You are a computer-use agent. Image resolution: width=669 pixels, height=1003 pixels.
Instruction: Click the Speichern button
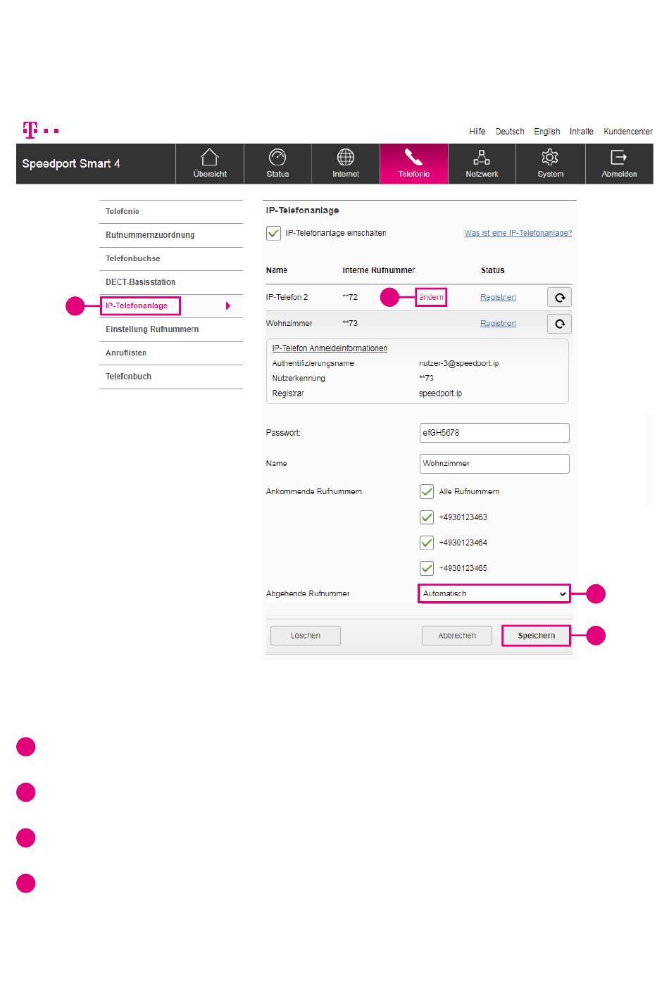(536, 636)
